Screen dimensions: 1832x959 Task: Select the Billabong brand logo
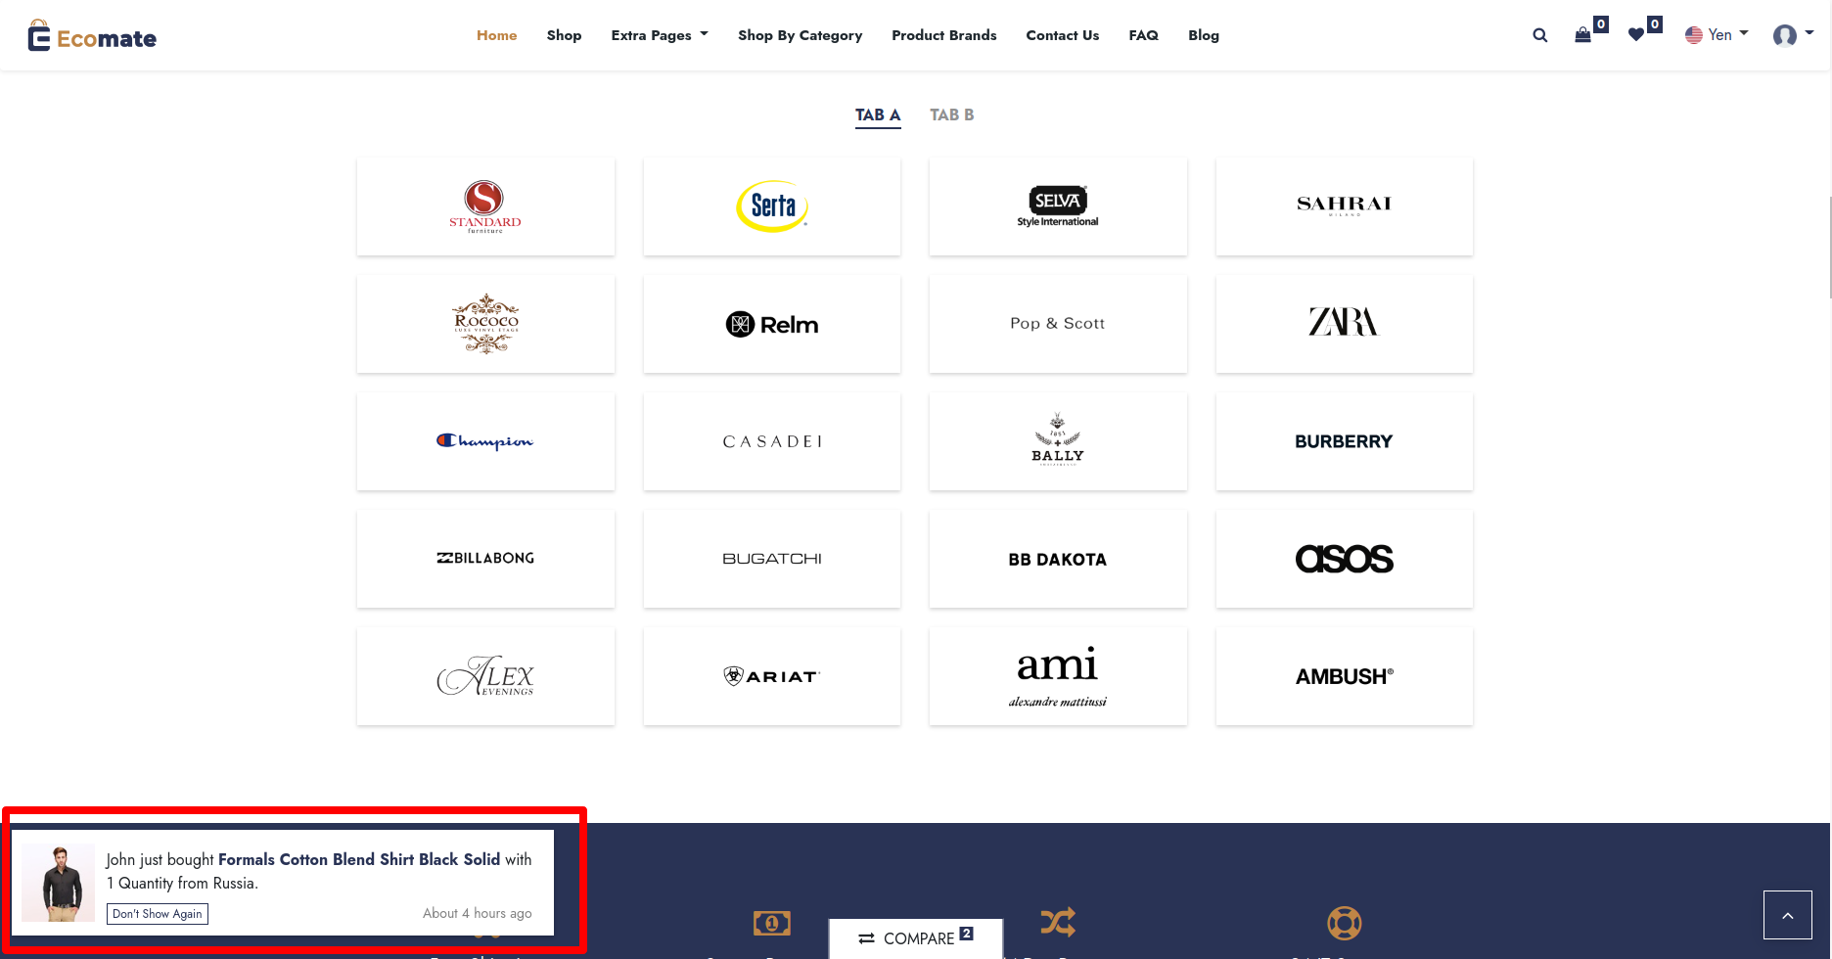(x=485, y=559)
